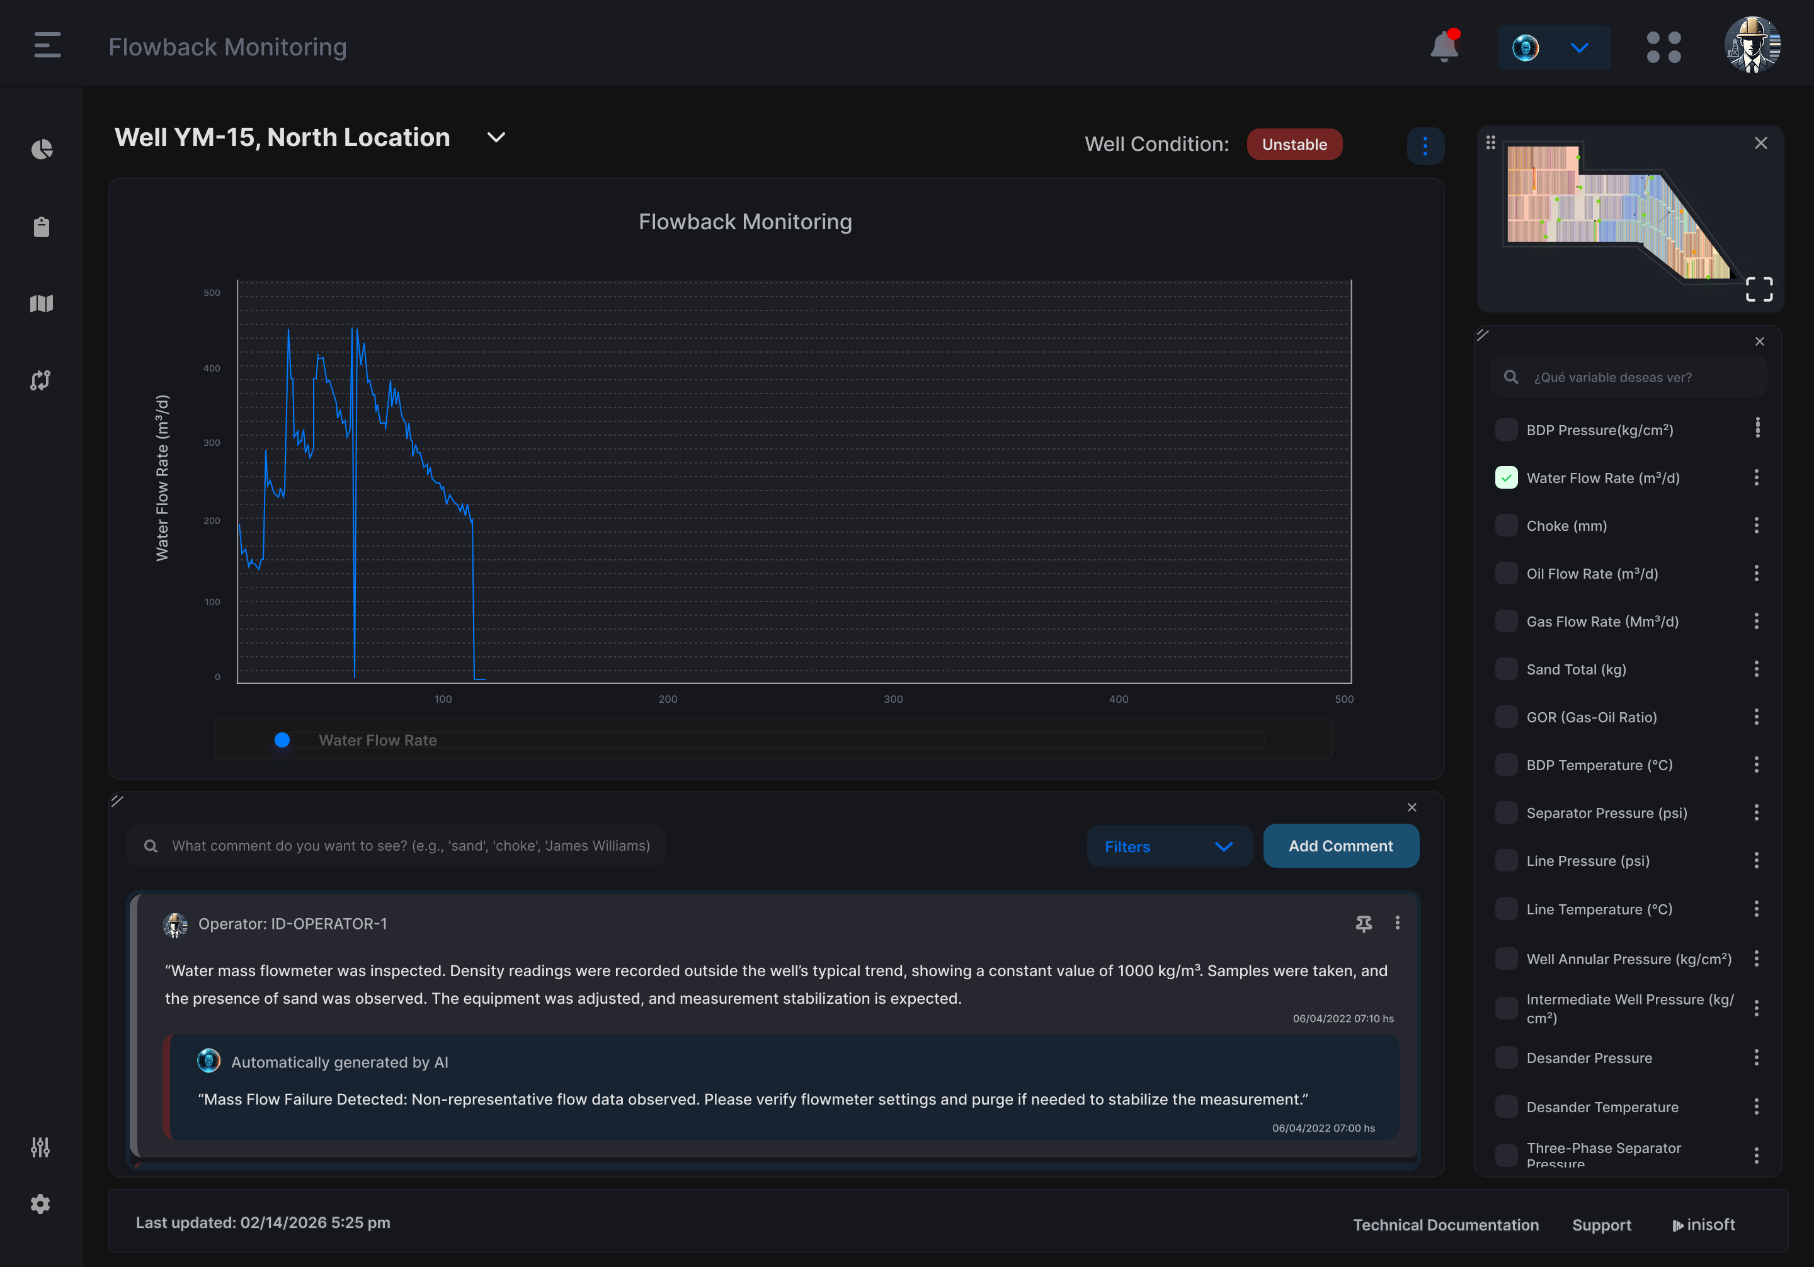Click the inisoft logo link
1814x1267 pixels.
(1703, 1224)
